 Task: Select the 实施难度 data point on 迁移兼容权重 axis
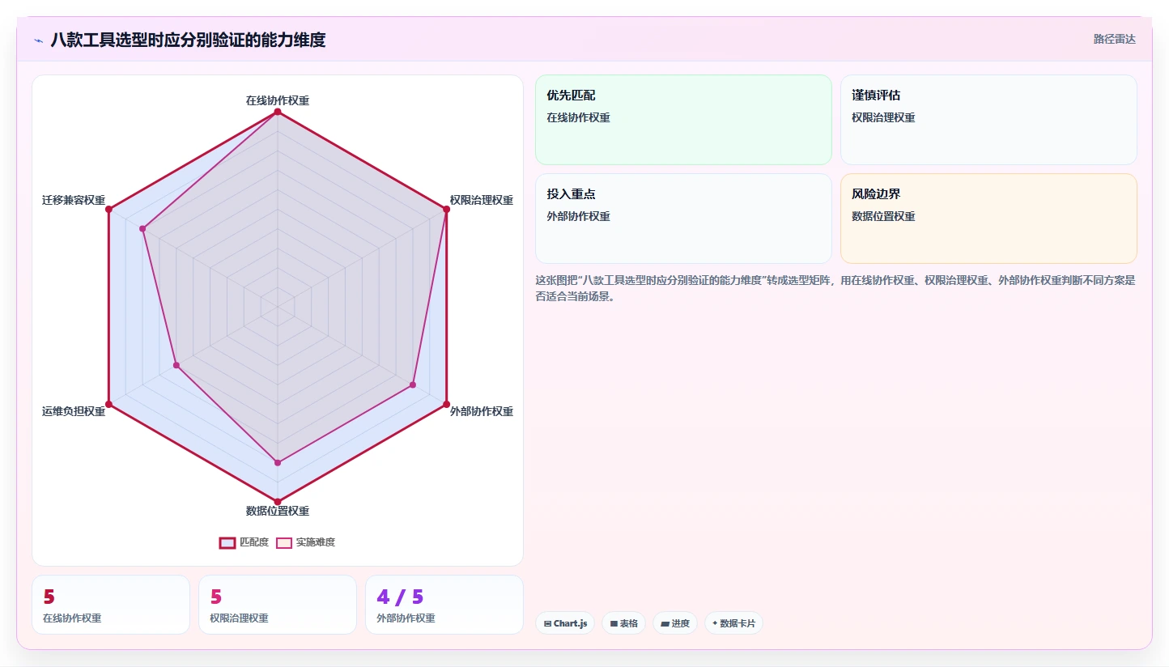(x=142, y=229)
